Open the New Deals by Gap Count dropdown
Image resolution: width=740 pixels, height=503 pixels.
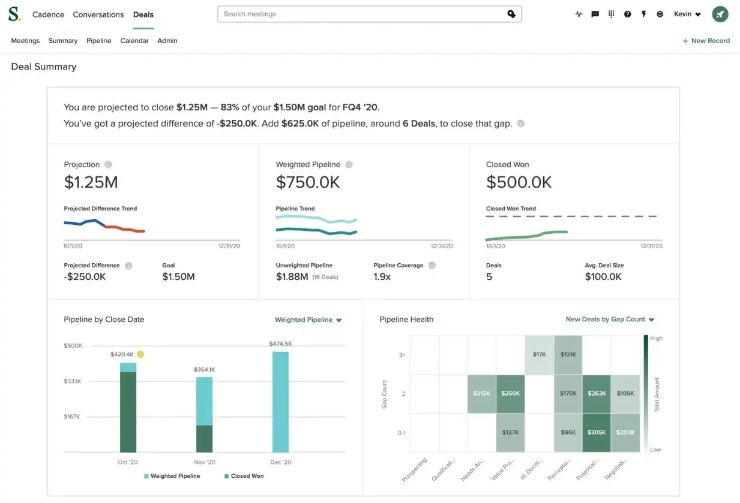[609, 320]
